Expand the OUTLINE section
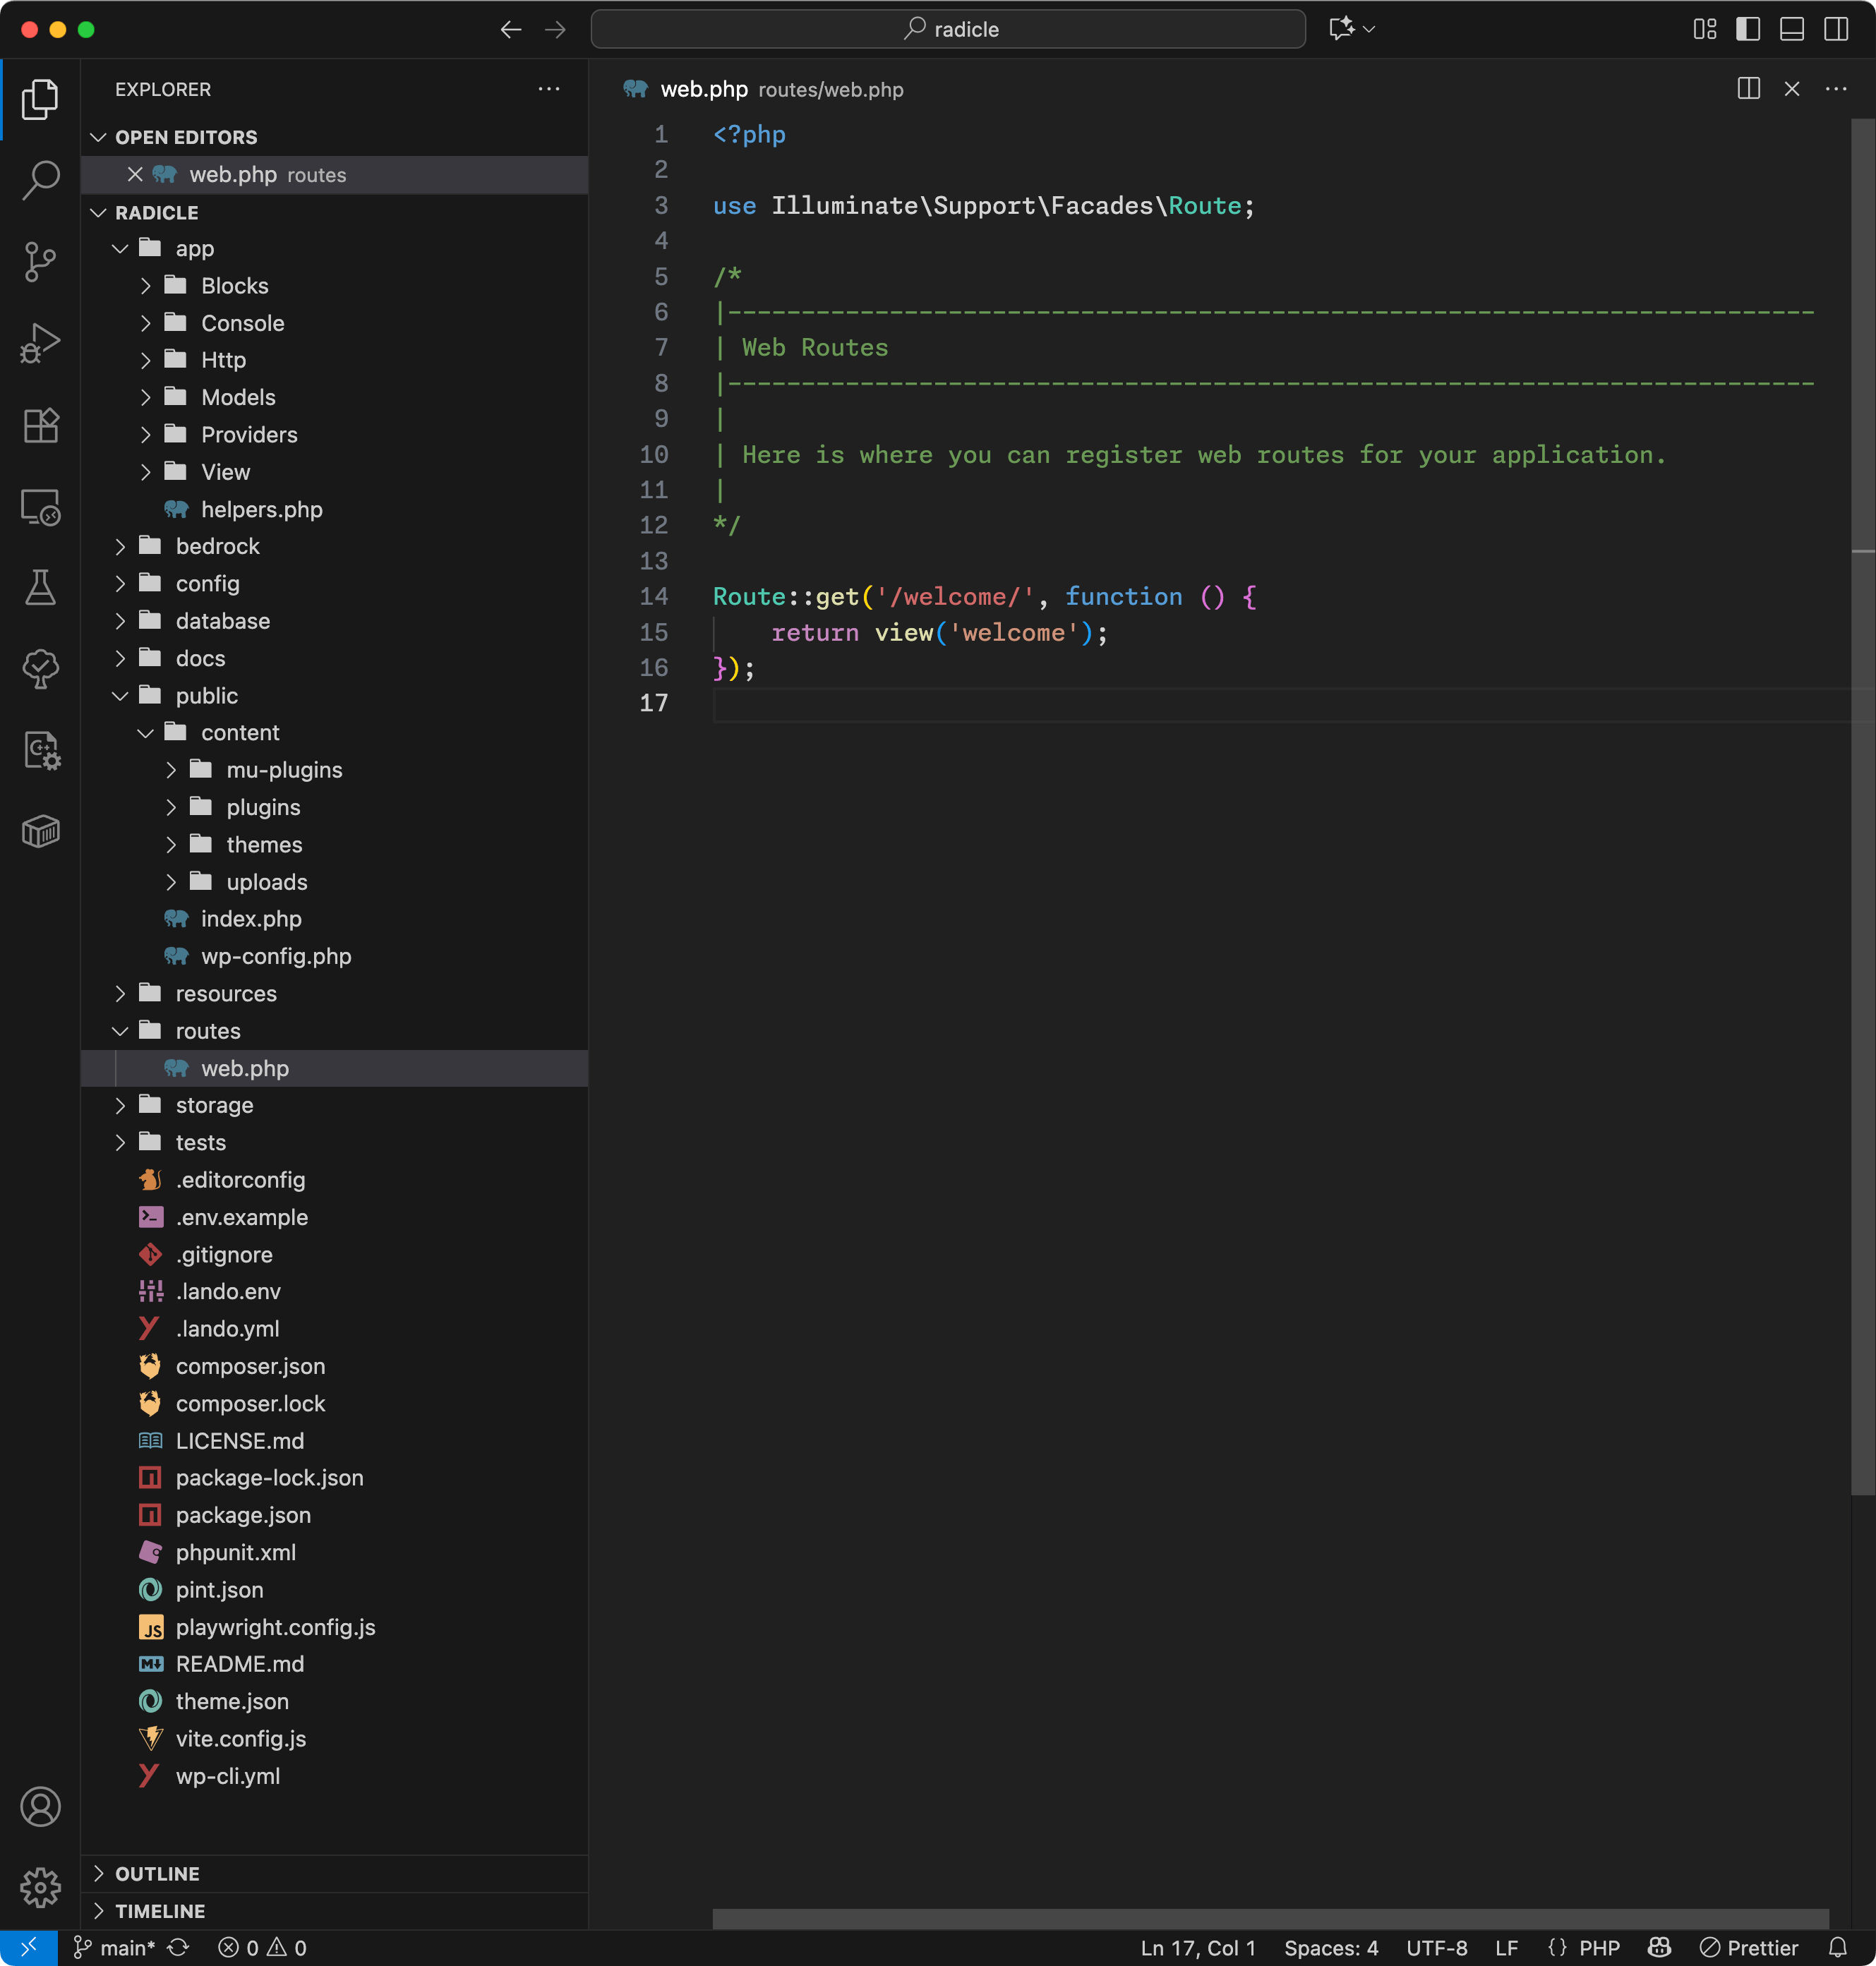1876x1966 pixels. click(x=157, y=1873)
